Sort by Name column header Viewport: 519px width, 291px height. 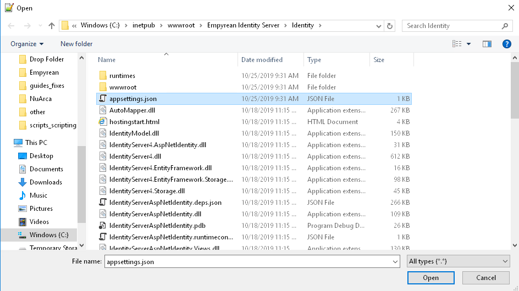(107, 60)
